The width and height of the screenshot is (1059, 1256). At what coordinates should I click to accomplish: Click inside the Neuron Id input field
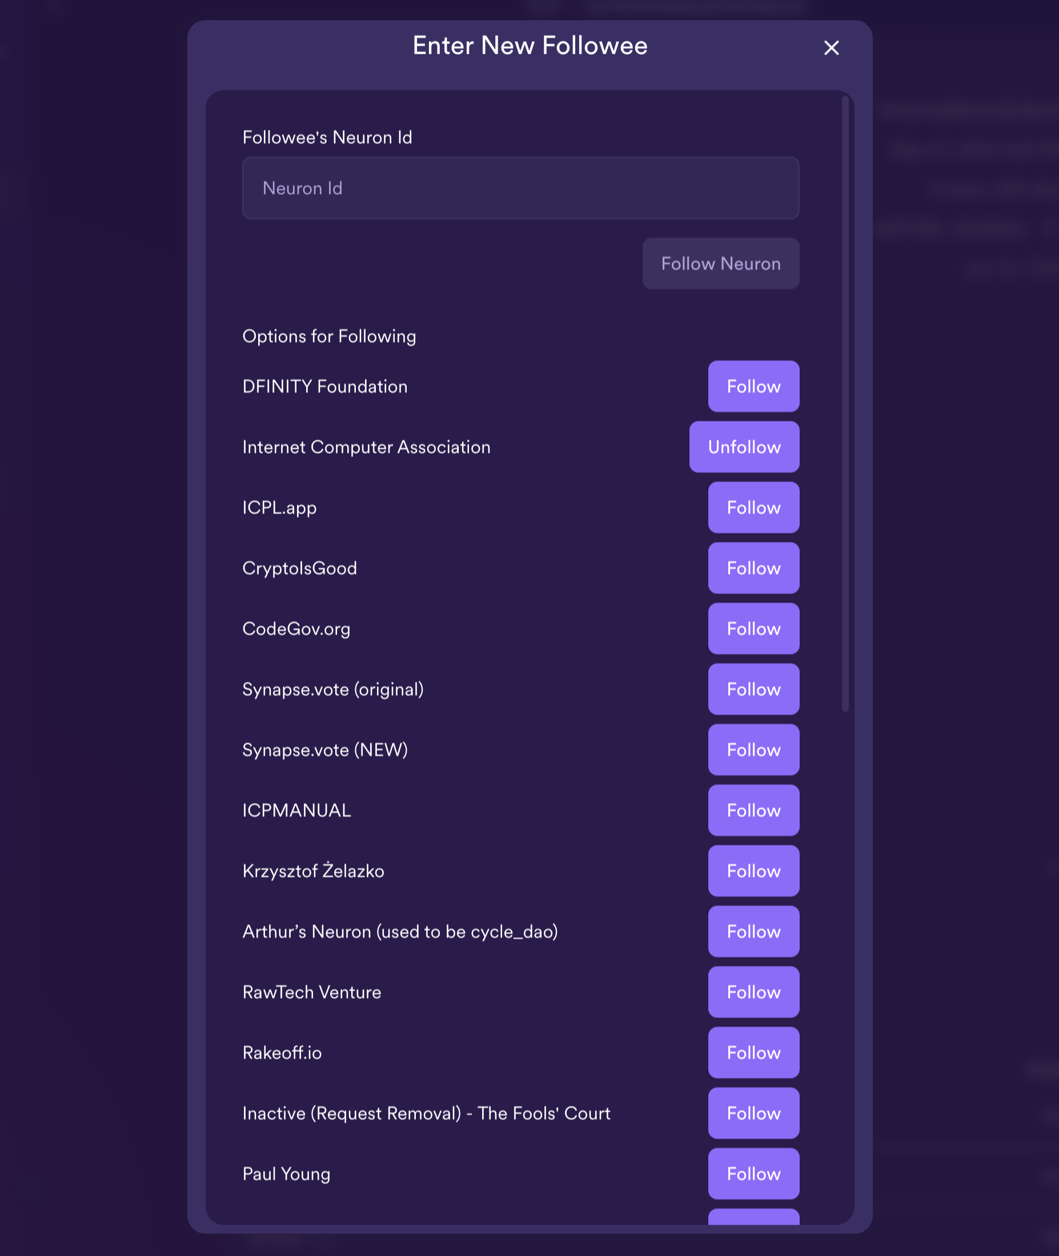pyautogui.click(x=520, y=188)
